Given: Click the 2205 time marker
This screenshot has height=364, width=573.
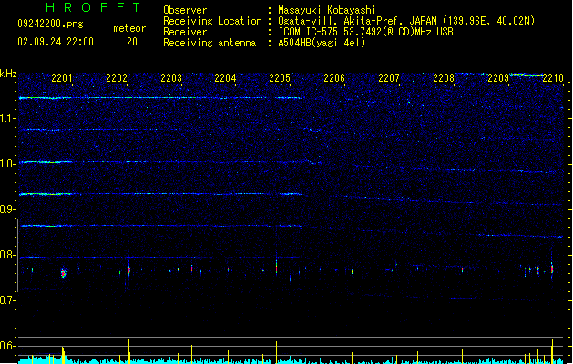Looking at the screenshot, I should pos(280,78).
